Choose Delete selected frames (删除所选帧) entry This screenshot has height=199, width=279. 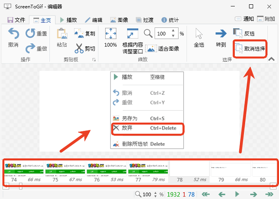[147, 144]
